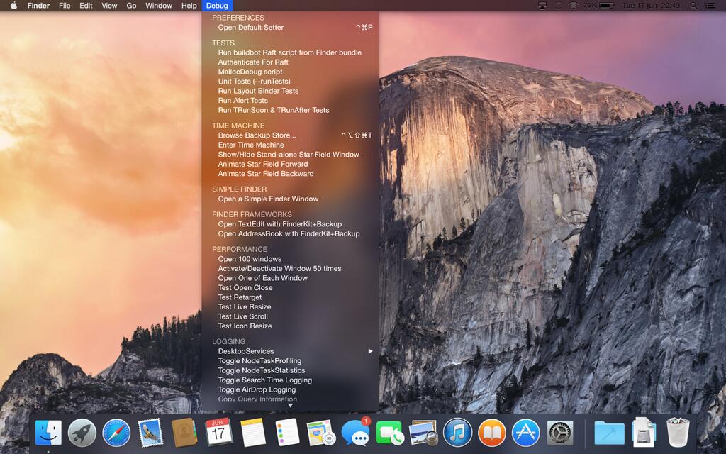Click the Time Machine status icon in menu bar
Image resolution: width=726 pixels, height=454 pixels.
click(x=559, y=6)
